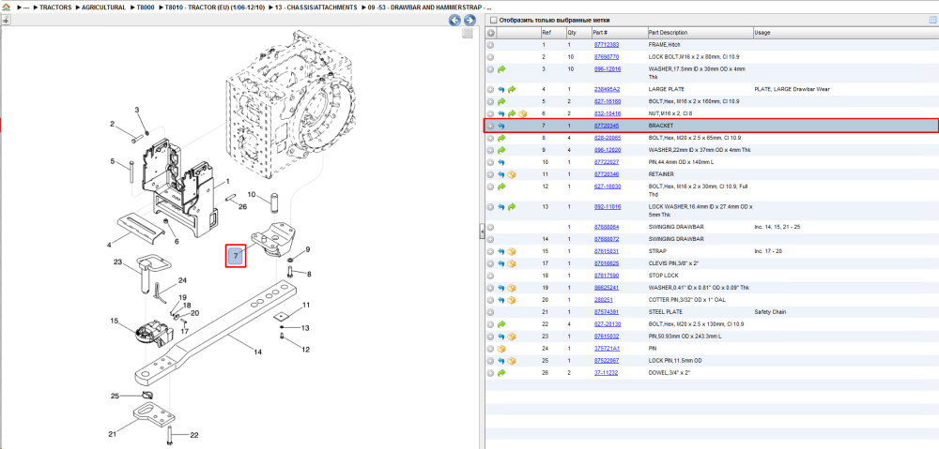Toggle add circle on LOCK BOLT 87698770 row

[x=490, y=57]
